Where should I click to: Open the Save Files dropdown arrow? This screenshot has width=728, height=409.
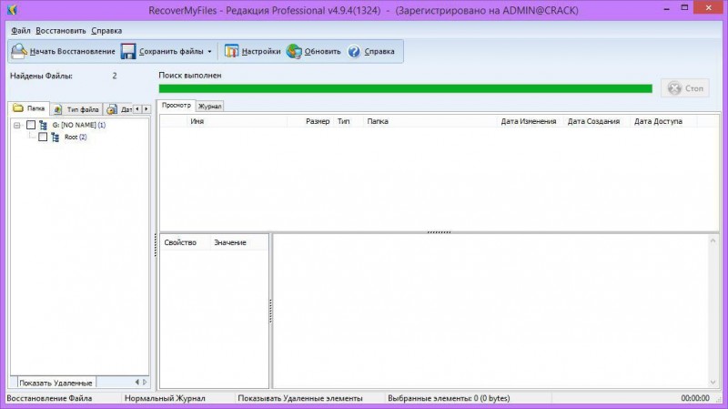(x=209, y=52)
